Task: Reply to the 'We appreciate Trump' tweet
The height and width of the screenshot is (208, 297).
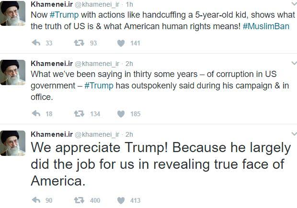Action: click(35, 200)
